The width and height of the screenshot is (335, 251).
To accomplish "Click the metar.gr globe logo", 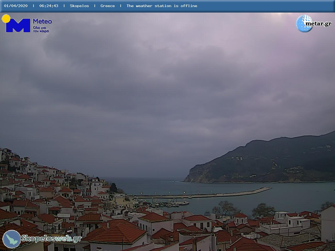I will [304, 24].
